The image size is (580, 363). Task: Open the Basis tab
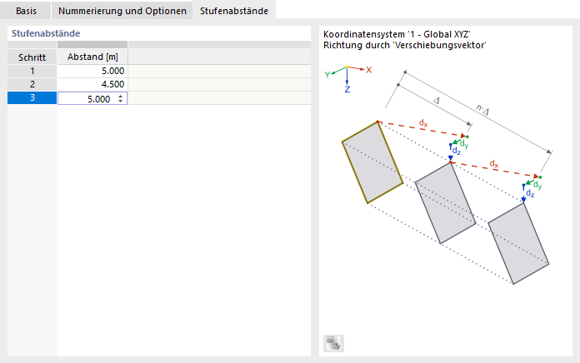pos(26,11)
